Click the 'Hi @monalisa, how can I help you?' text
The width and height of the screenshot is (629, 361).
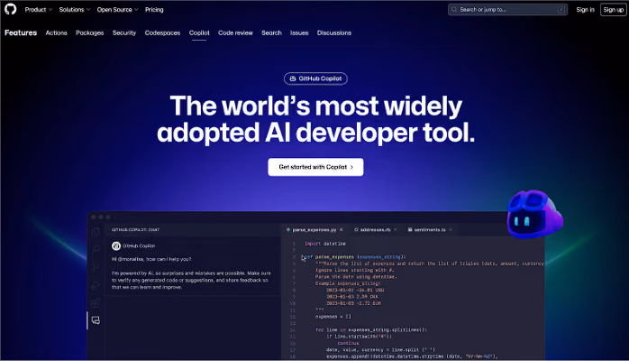(151, 259)
